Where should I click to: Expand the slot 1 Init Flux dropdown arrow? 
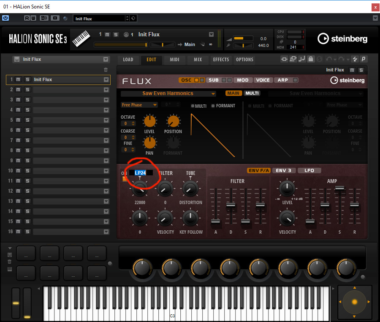(106, 80)
